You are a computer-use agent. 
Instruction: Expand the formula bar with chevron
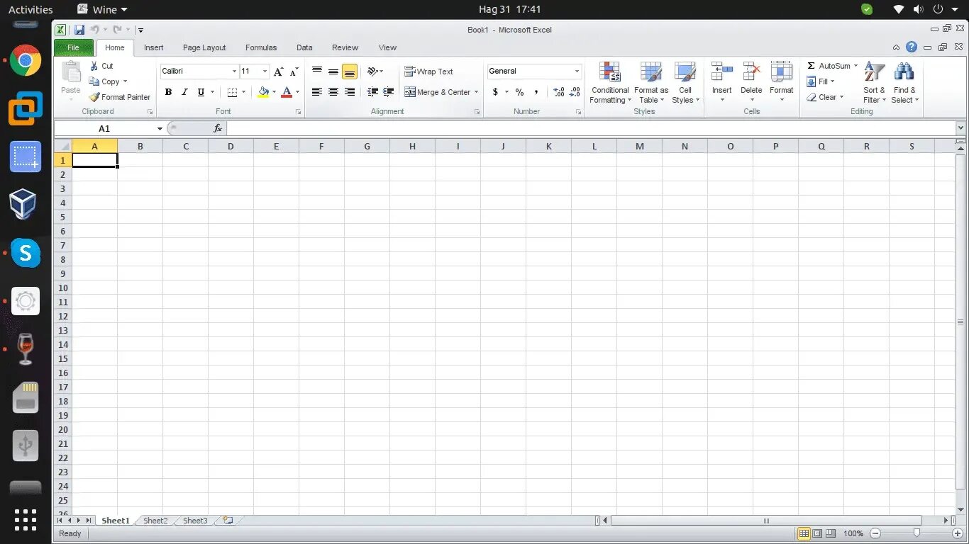pyautogui.click(x=960, y=128)
